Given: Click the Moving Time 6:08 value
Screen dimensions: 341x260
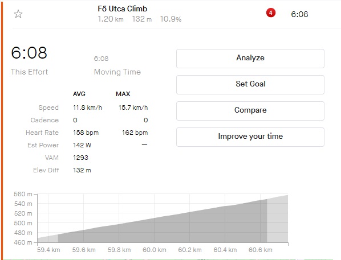Looking at the screenshot, I should pos(101,59).
